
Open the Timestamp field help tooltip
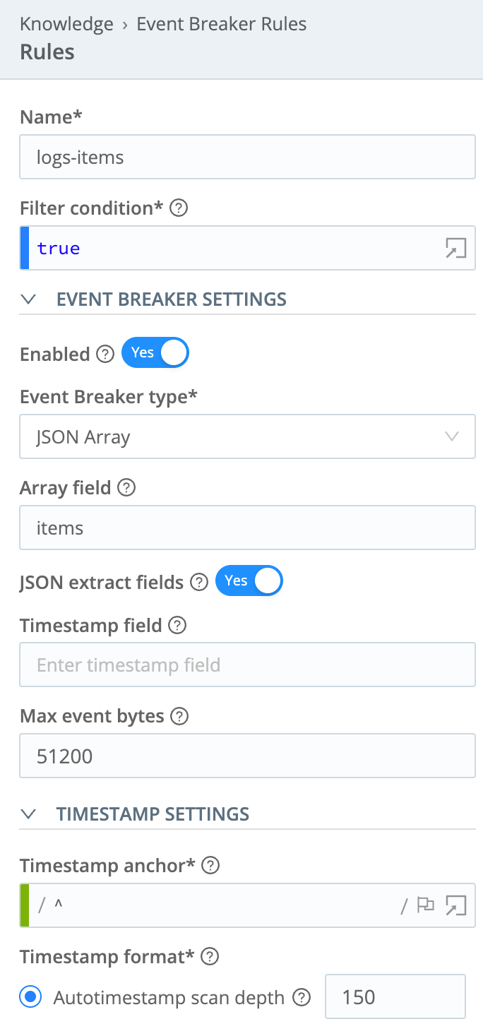click(177, 626)
